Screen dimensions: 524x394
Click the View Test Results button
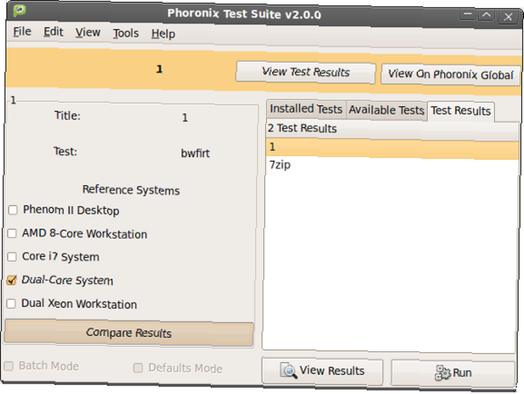click(306, 72)
